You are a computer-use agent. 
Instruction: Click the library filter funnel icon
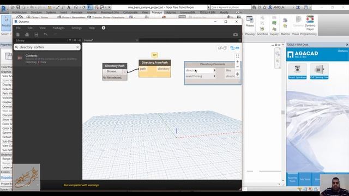pos(70,40)
